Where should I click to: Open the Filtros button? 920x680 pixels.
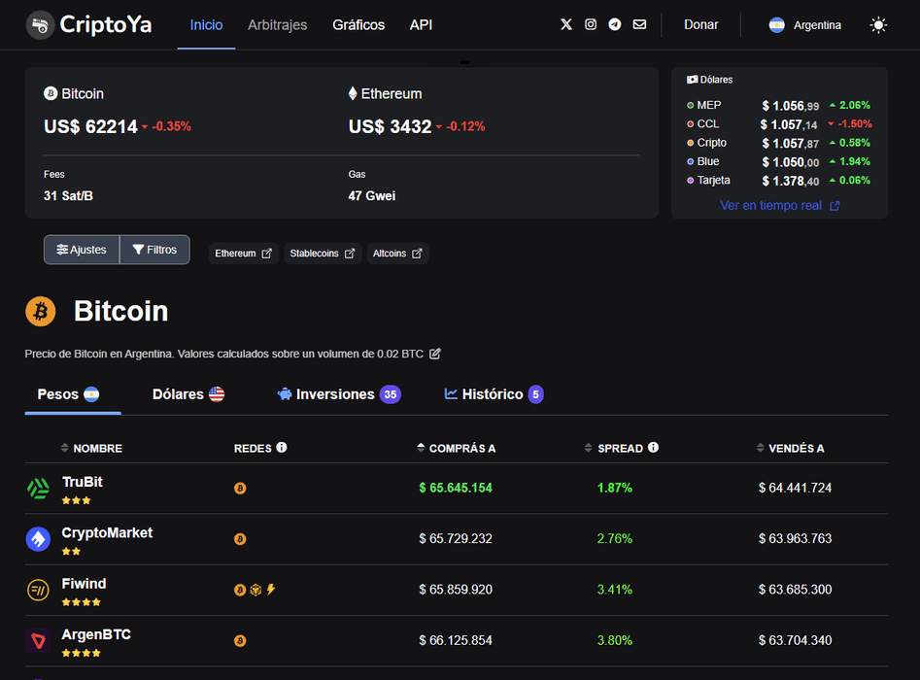pos(154,250)
